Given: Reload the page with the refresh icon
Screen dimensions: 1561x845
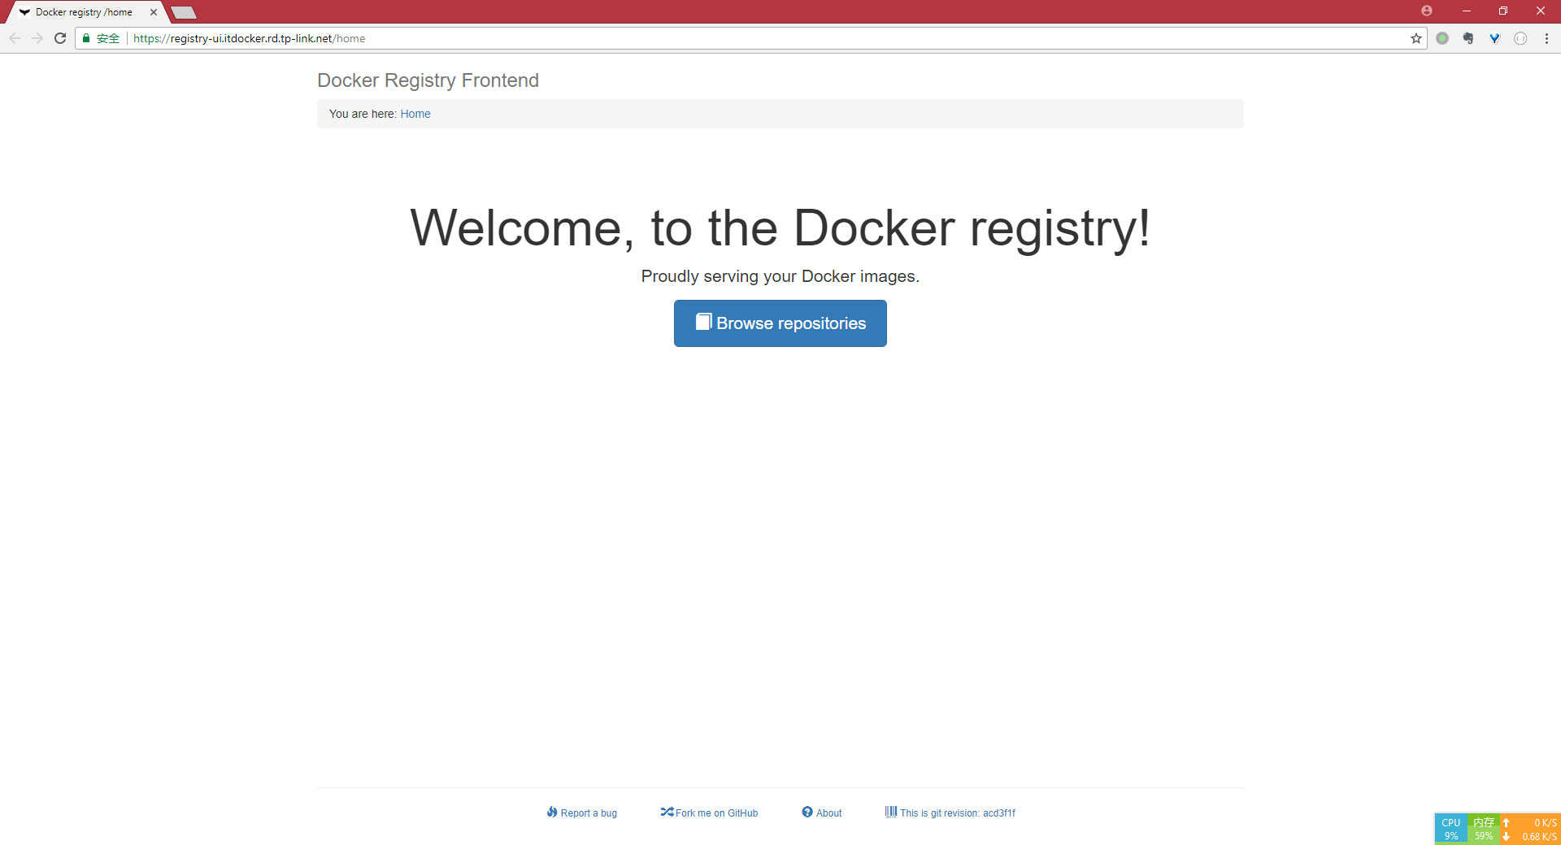Looking at the screenshot, I should [60, 38].
